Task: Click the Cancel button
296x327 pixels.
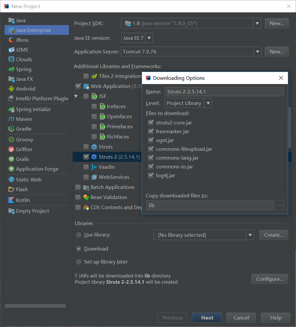Action: (241, 318)
